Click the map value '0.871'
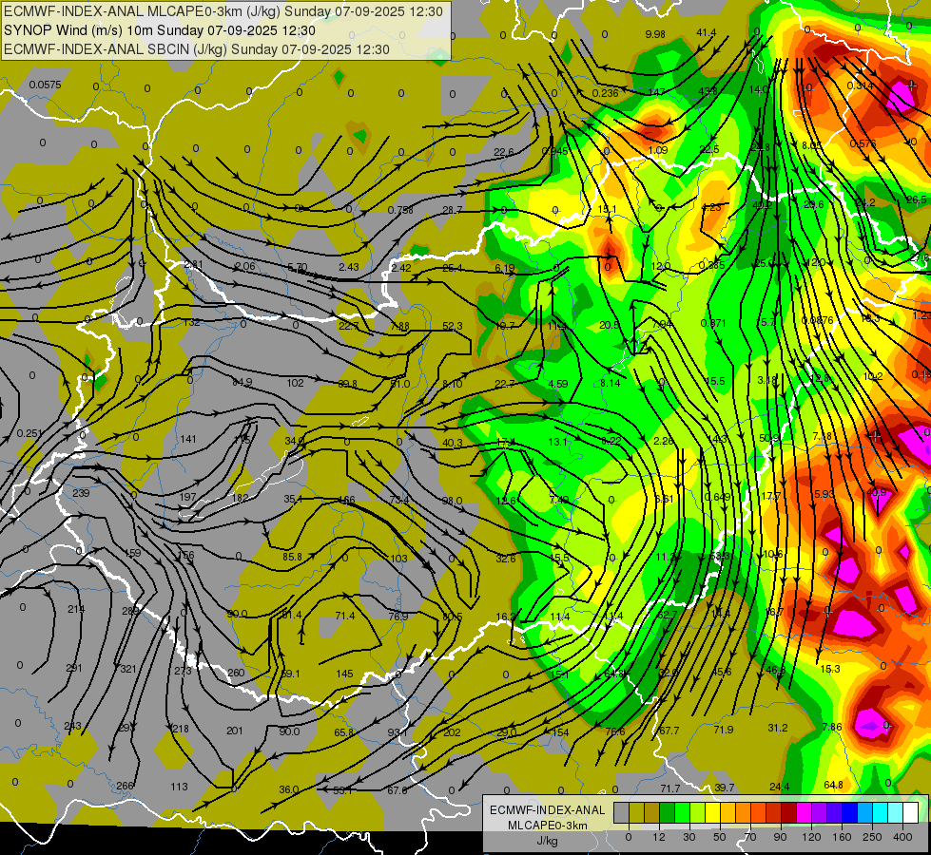 713,323
